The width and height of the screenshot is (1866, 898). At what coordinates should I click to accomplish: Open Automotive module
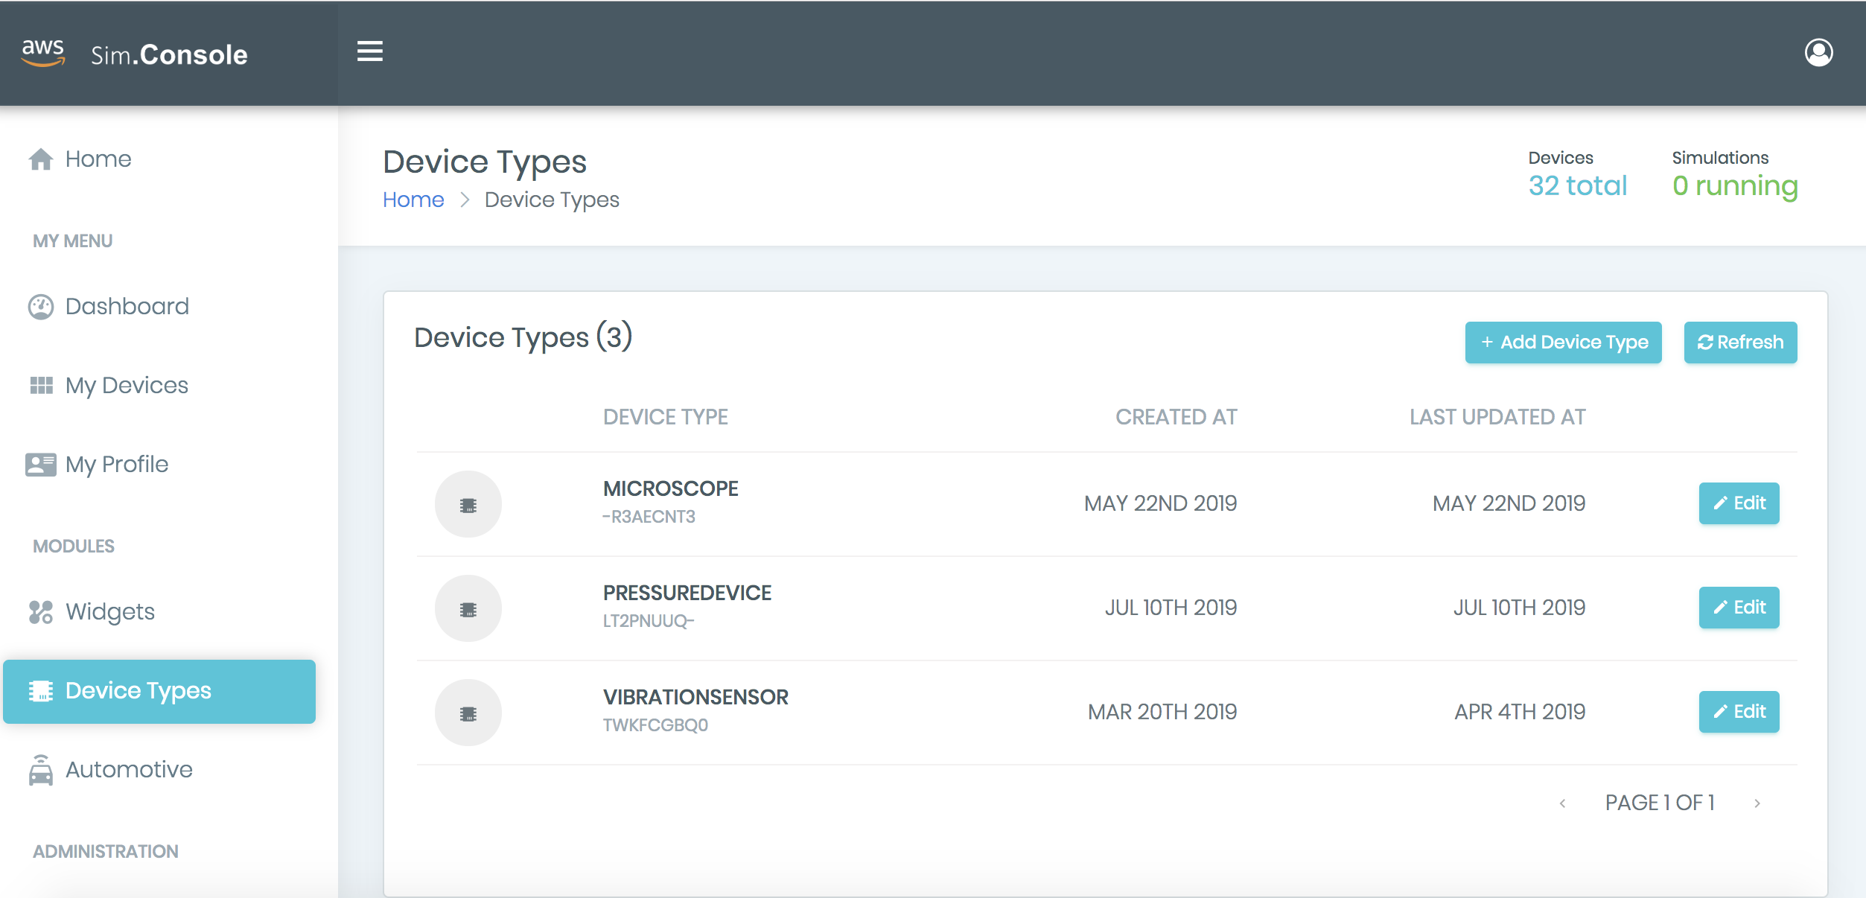[129, 769]
